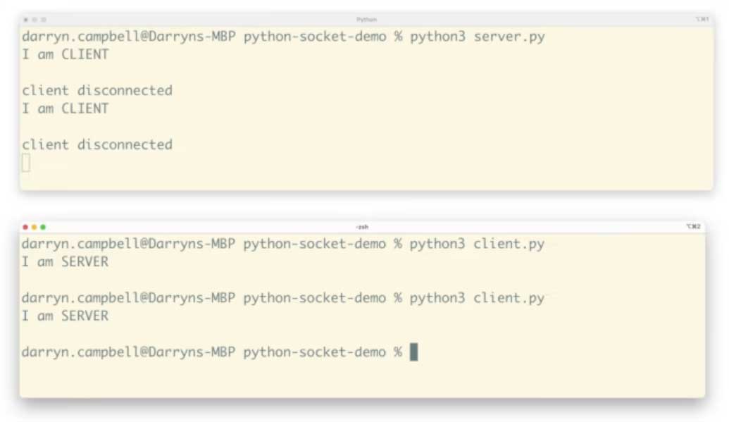The image size is (729, 422).
Task: Click the Python window title
Action: [x=366, y=19]
